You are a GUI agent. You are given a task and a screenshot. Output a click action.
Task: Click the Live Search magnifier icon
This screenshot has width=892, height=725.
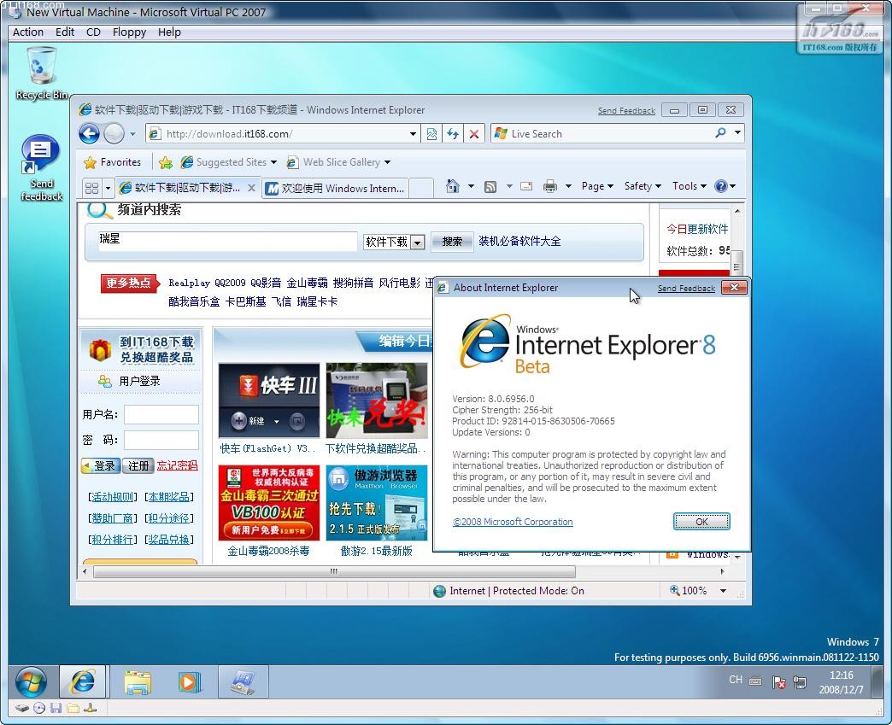pos(720,133)
